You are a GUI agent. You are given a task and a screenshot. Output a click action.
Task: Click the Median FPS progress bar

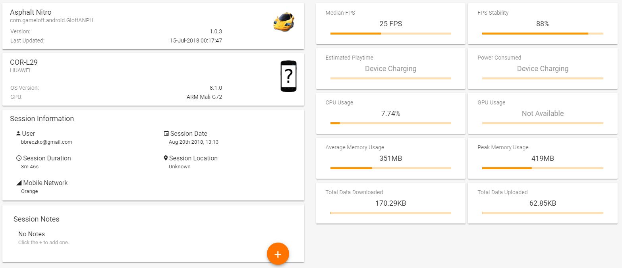390,34
